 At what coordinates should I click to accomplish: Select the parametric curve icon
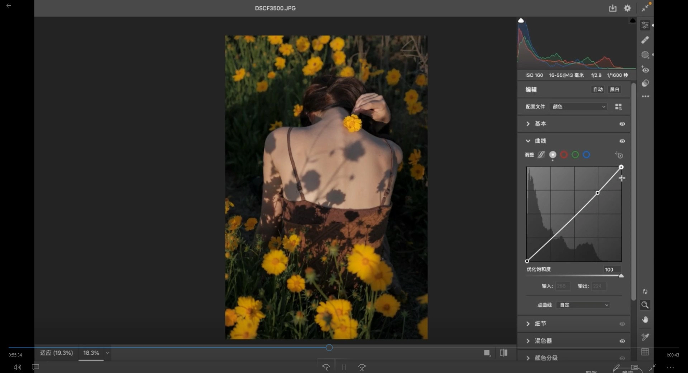(541, 155)
